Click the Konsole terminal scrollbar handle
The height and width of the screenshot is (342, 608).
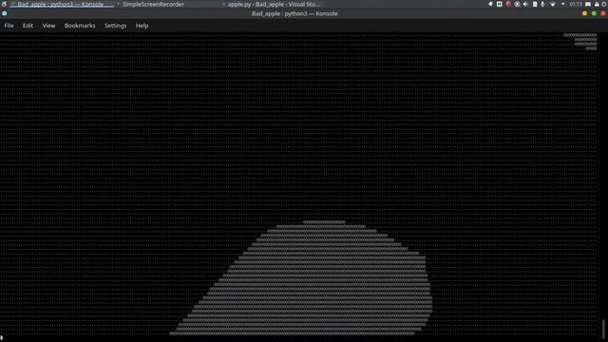click(603, 330)
